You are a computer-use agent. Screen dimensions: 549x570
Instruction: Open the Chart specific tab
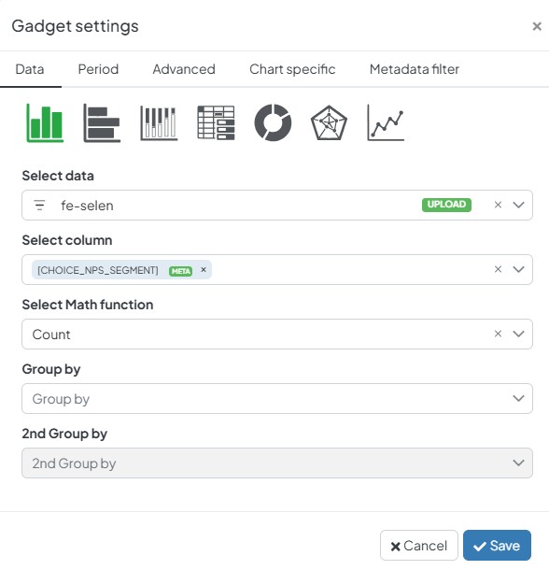coord(292,69)
